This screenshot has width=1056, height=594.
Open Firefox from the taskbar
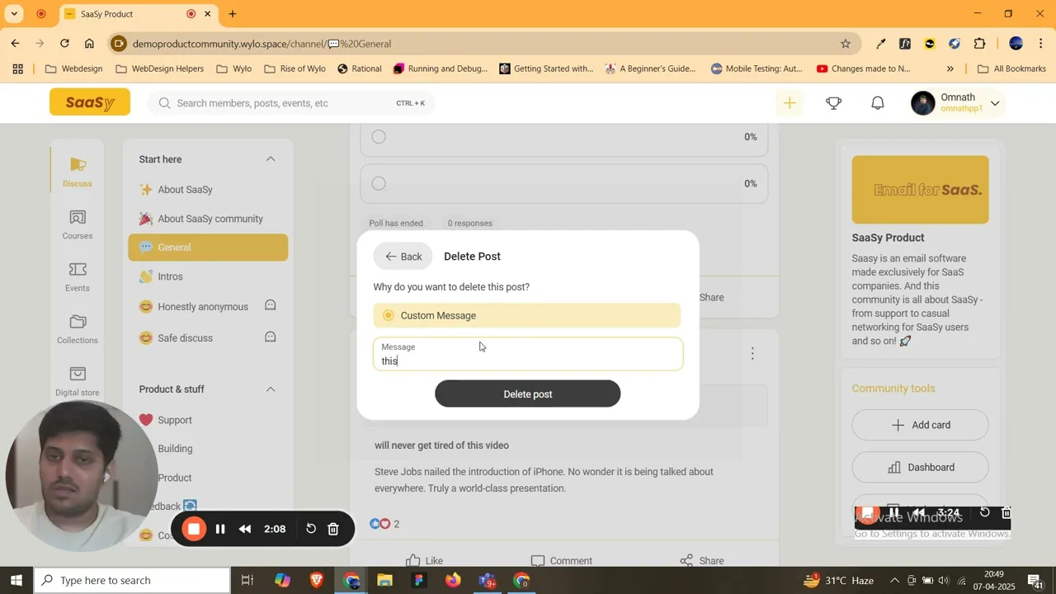[x=453, y=581]
